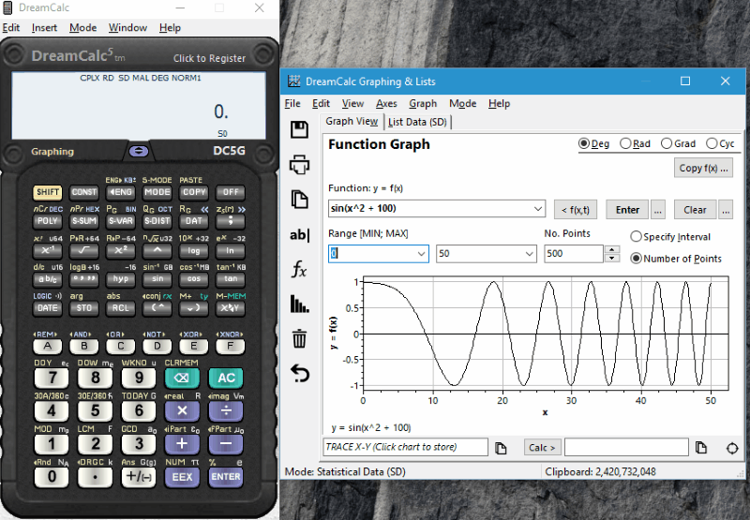Click the number 7 key
750x520 pixels.
52,378
